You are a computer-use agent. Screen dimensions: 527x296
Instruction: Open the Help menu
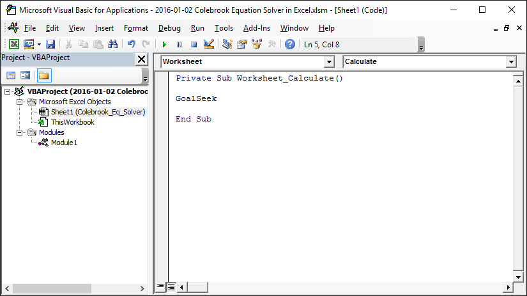pos(326,28)
